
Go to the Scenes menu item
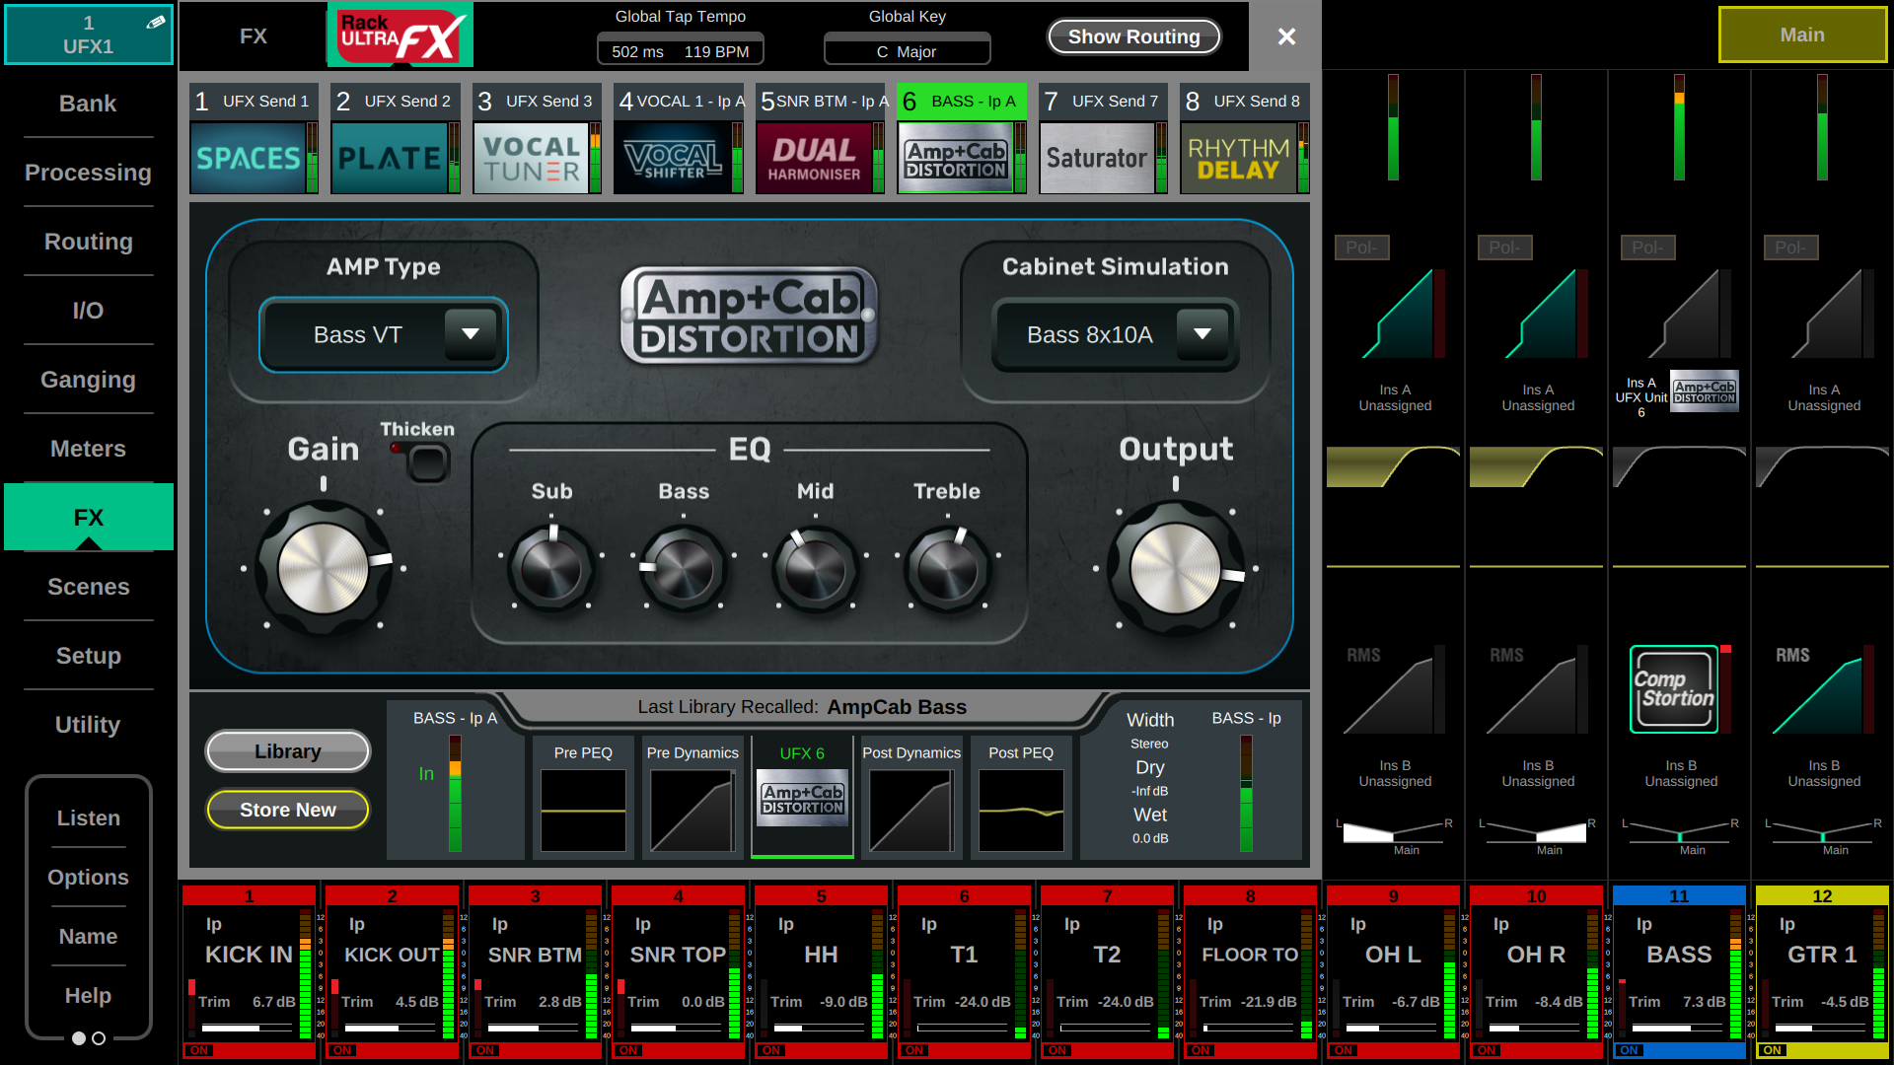click(88, 587)
